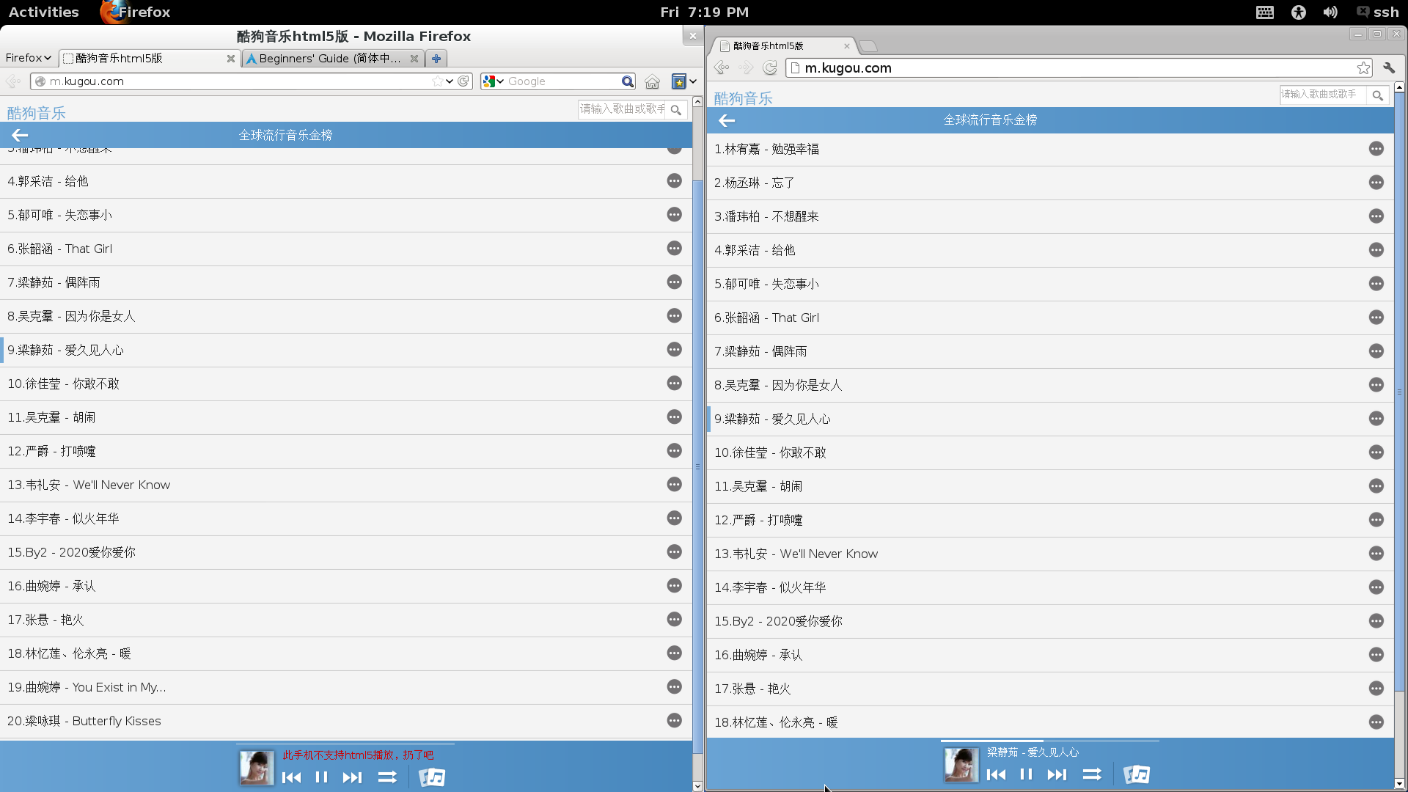Toggle repeat mode in right window player
1408x792 pixels.
(1092, 774)
